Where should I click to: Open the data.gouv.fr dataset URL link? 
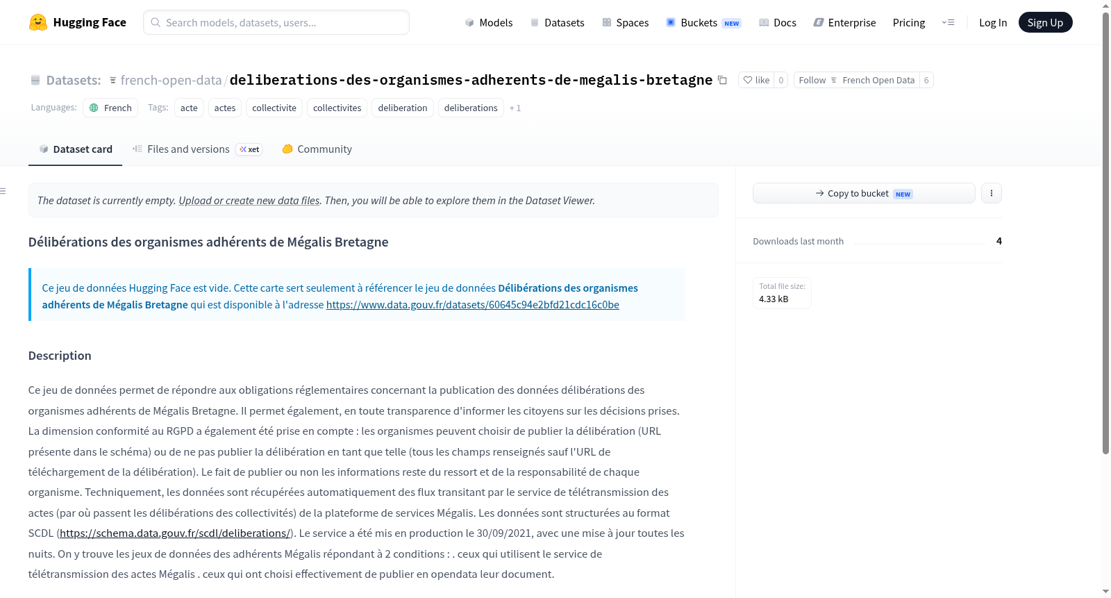click(x=473, y=304)
